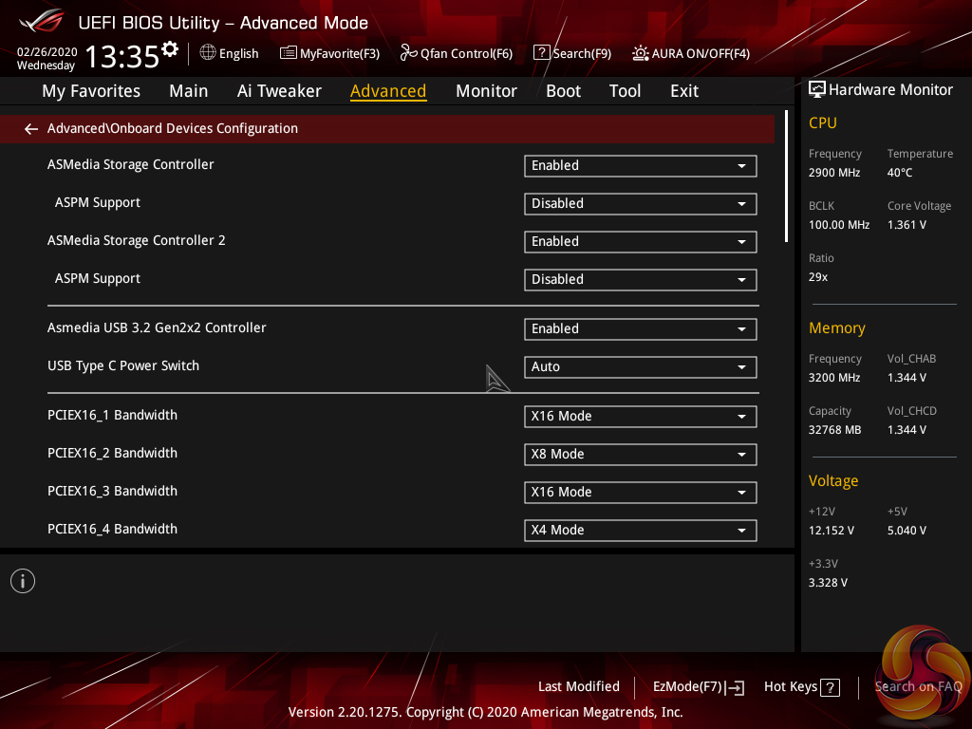972x729 pixels.
Task: Open clock settings gear icon
Action: point(170,49)
